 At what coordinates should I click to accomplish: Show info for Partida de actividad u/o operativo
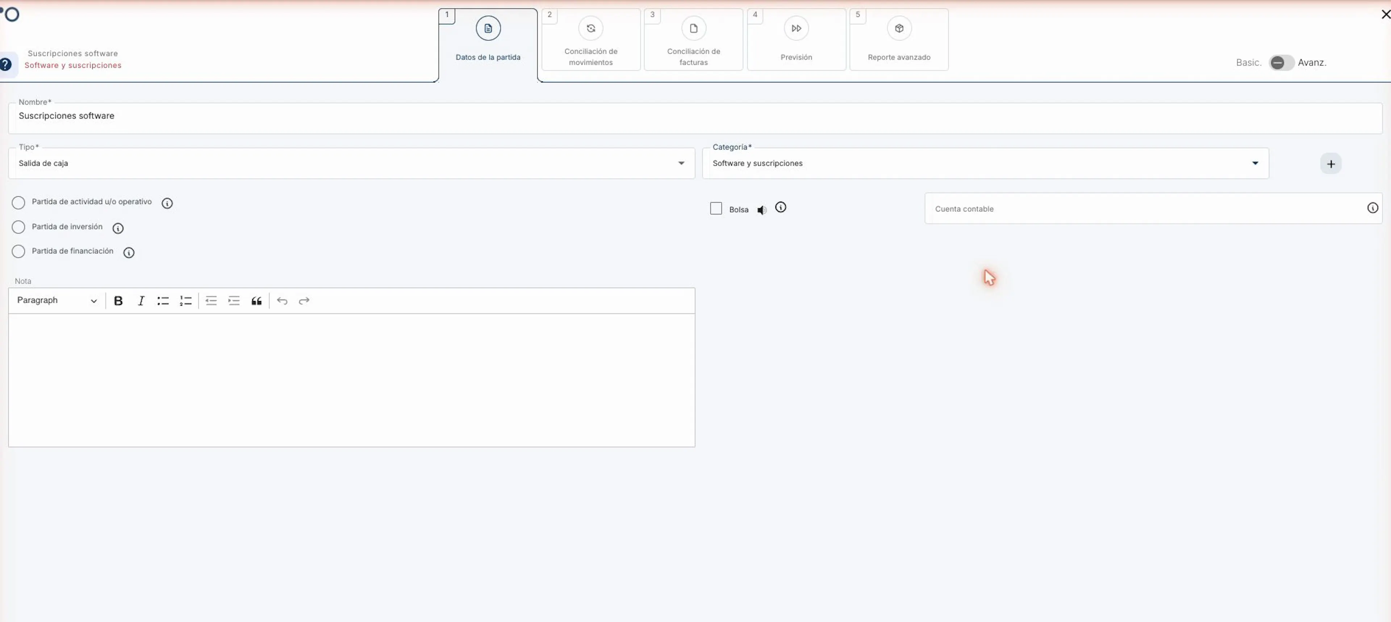167,204
